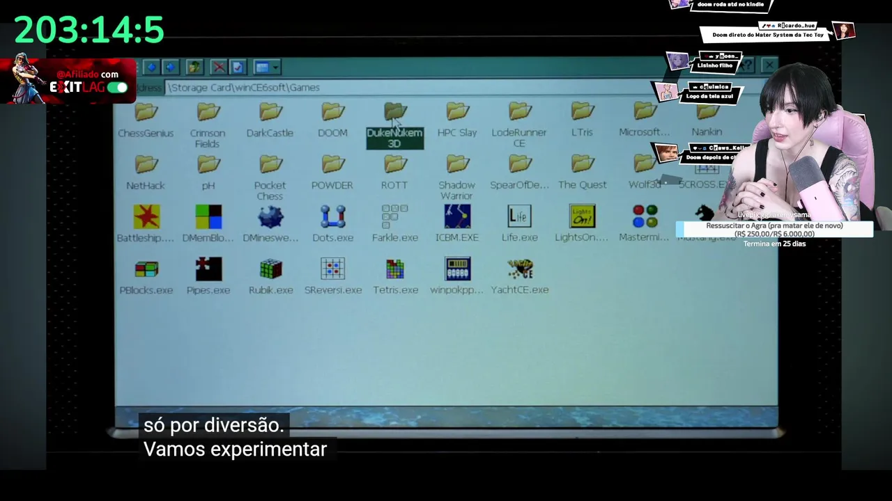Image resolution: width=892 pixels, height=501 pixels.
Task: Click the red X delete toolbar icon
Action: coord(219,67)
